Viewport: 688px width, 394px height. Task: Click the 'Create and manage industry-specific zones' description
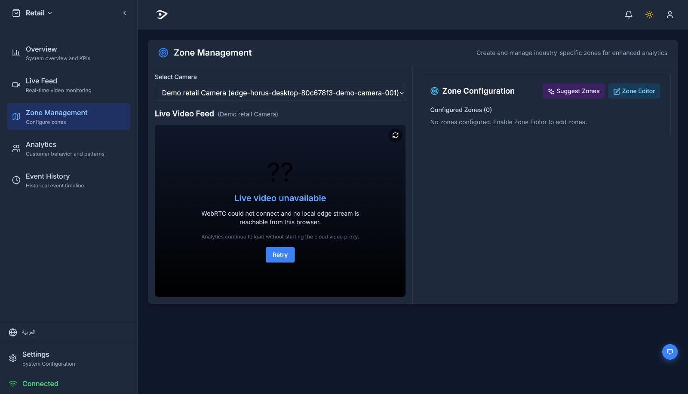572,53
